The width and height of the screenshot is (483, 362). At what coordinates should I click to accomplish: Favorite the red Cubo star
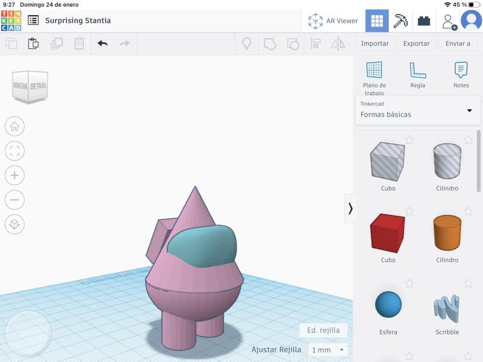click(x=409, y=212)
